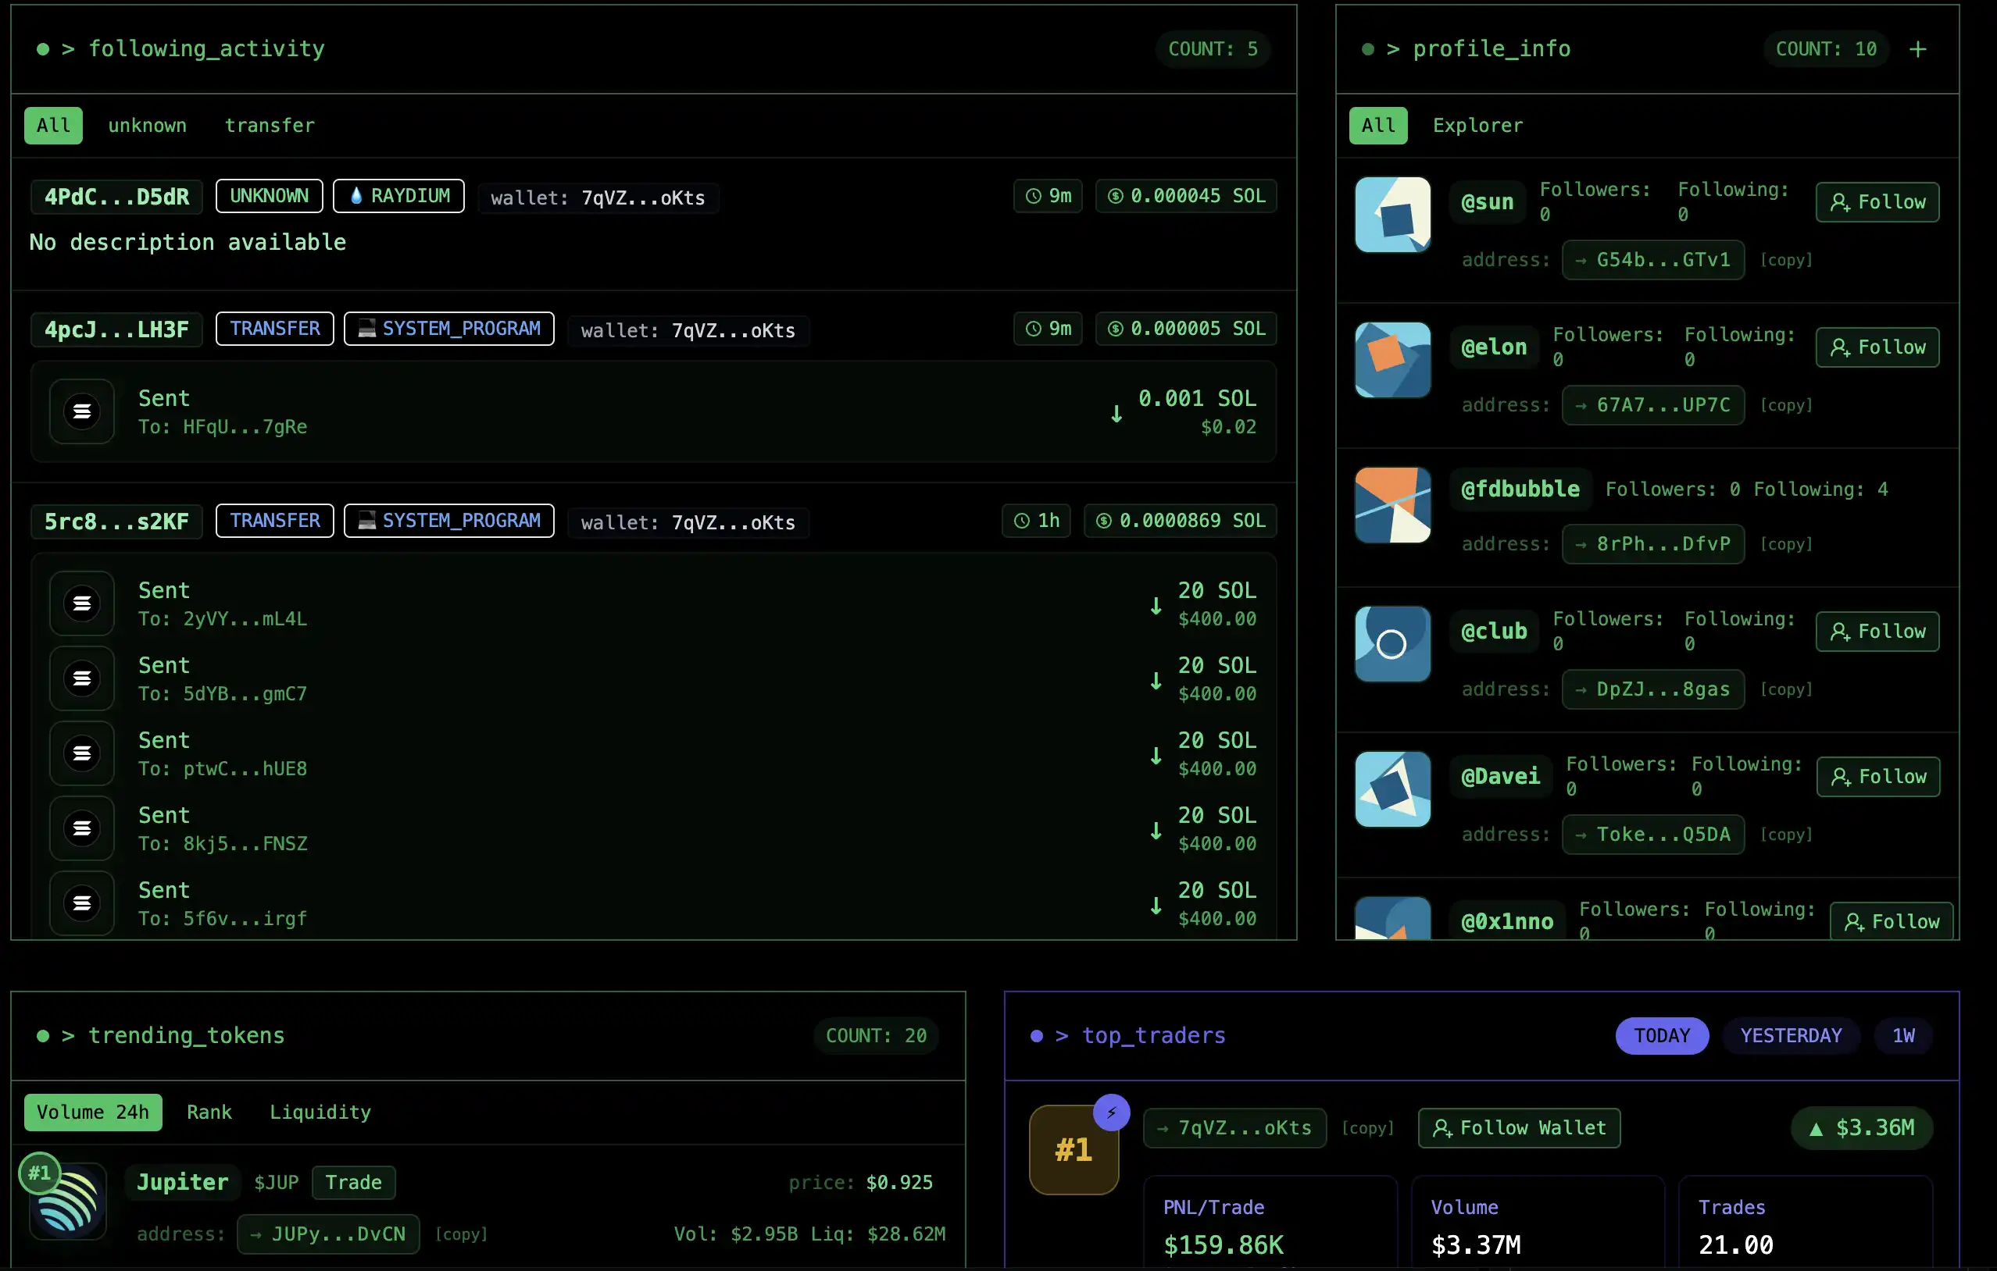Copy the G54b...GTv1 address

1785,260
